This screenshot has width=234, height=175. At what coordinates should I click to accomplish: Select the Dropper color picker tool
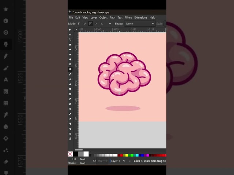pyautogui.click(x=70, y=99)
